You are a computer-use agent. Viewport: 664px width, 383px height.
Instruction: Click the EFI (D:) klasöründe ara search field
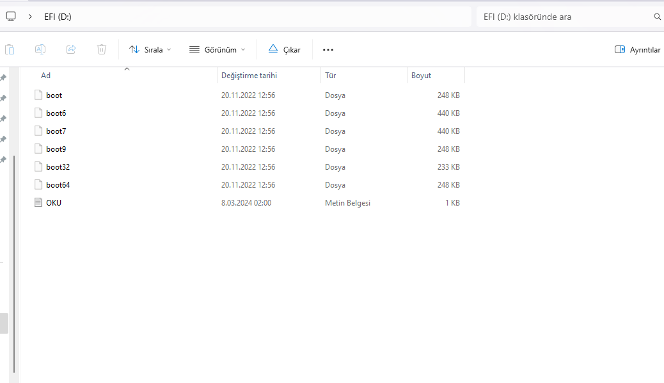click(x=563, y=17)
